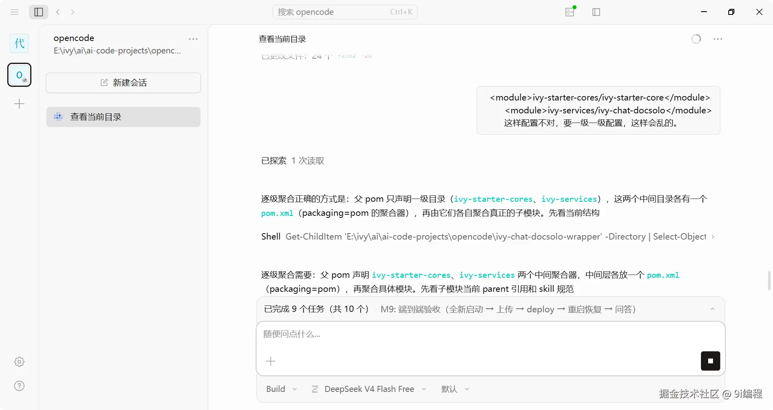Go back with the left arrow

(x=58, y=12)
